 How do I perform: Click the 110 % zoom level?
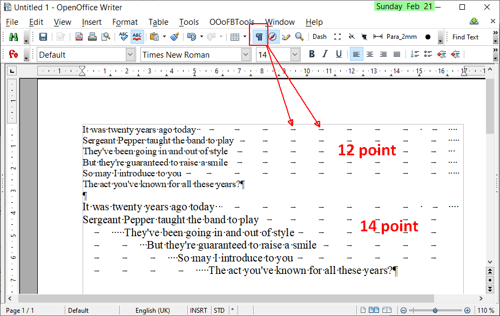click(485, 310)
